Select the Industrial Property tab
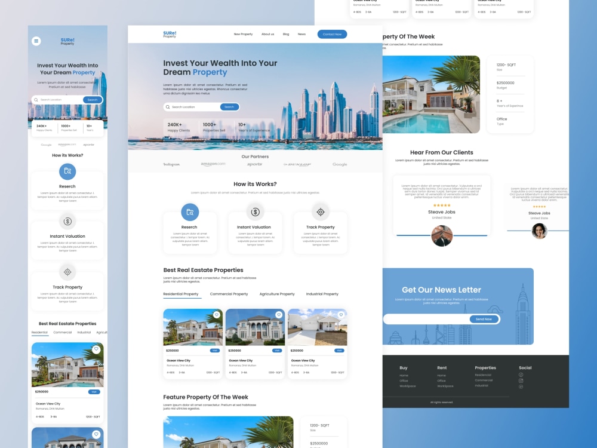The image size is (597, 448). tap(322, 294)
